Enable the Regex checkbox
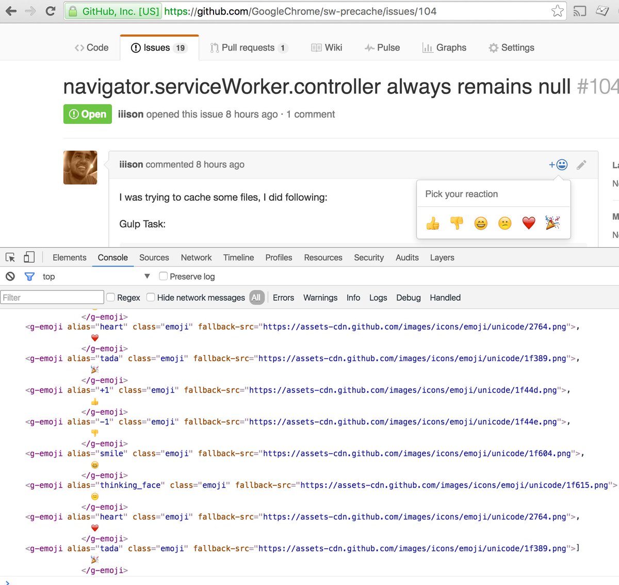This screenshot has width=619, height=585. coord(110,297)
